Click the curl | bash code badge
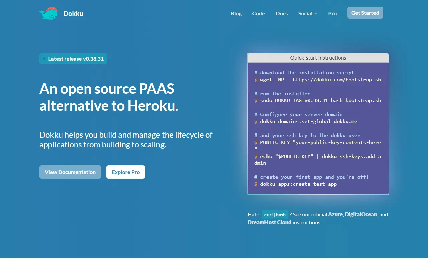This screenshot has height=267, width=428. [275, 215]
